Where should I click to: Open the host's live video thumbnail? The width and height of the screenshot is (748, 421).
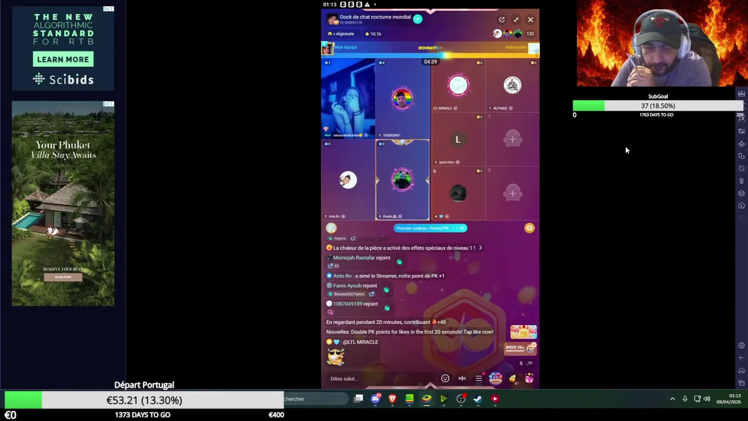tap(348, 98)
